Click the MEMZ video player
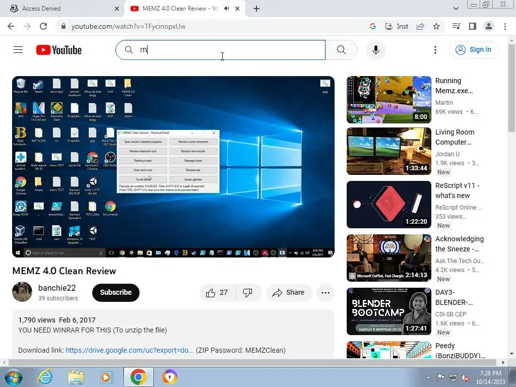Viewport: 516px width, 387px height. click(173, 167)
